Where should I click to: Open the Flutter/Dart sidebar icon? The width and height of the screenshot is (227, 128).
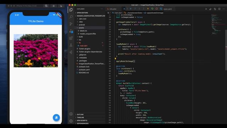[71, 52]
